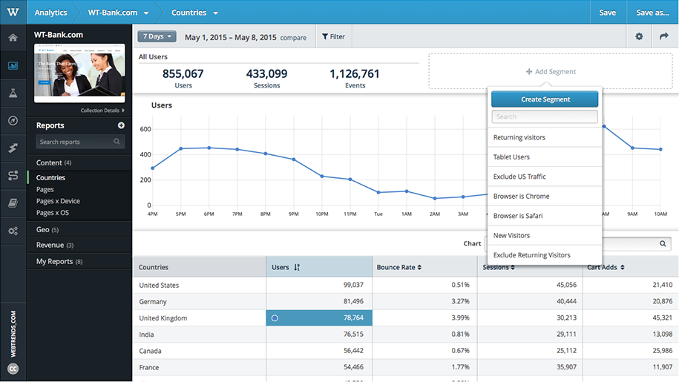
Task: Open the Countries report
Action: (50, 177)
